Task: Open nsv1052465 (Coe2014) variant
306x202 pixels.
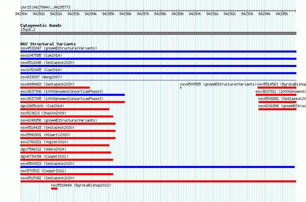Action: [x=41, y=70]
